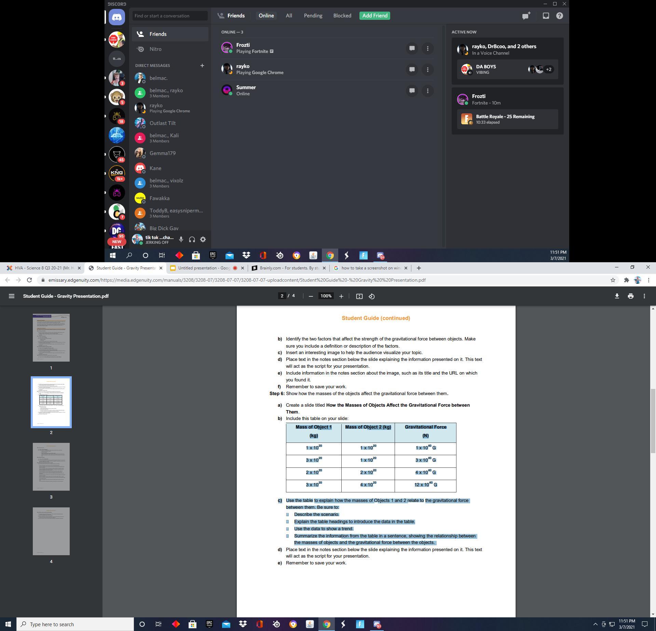
Task: Open Chrome's three-dot browser menu
Action: (648, 280)
